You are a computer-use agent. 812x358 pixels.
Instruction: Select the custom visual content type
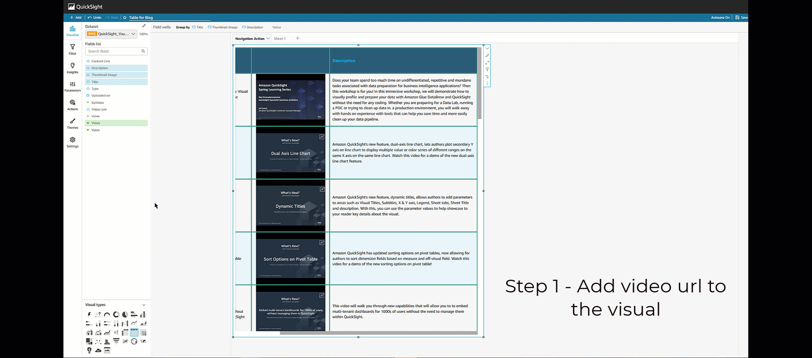[107, 350]
